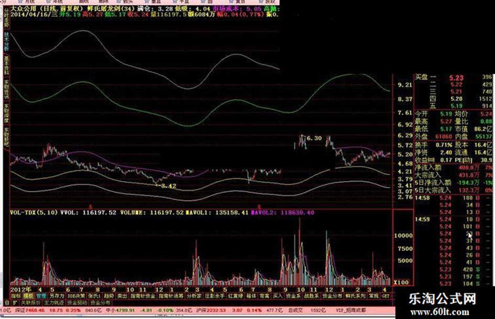Click the 扩 expand button

click(15, 303)
